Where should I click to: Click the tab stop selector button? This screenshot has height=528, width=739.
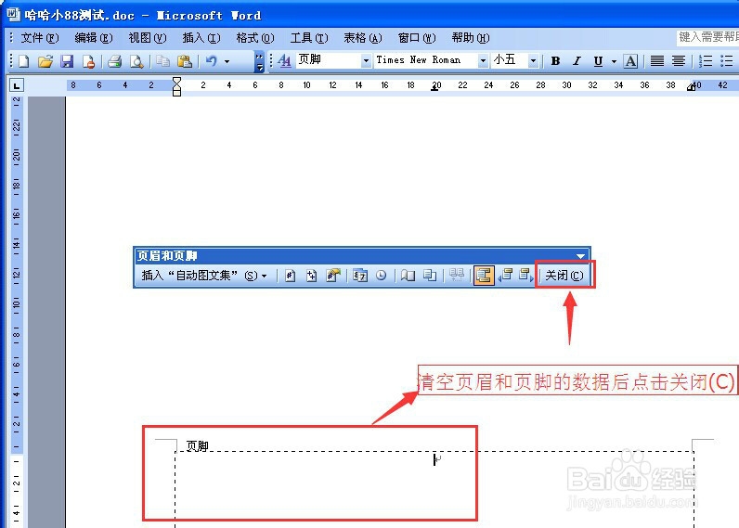[17, 85]
